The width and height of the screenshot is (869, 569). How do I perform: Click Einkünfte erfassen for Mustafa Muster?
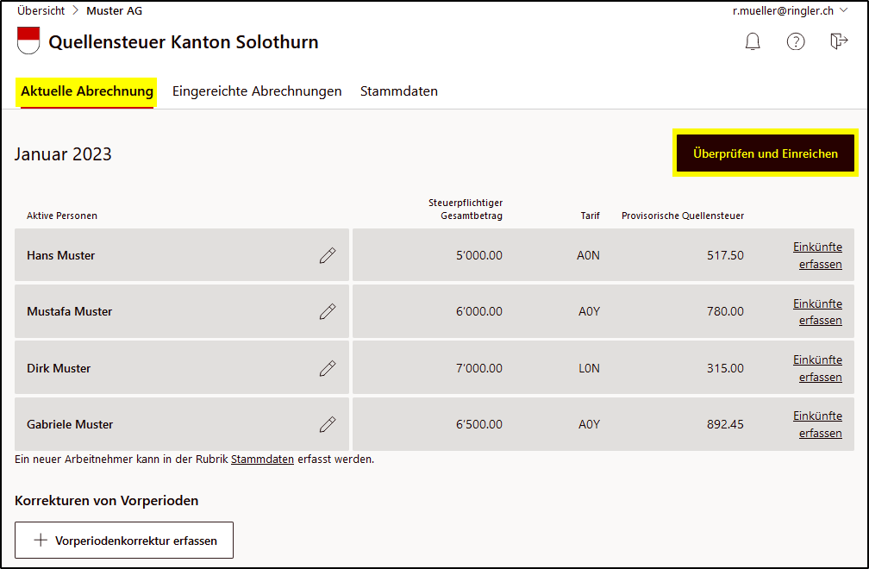click(817, 312)
